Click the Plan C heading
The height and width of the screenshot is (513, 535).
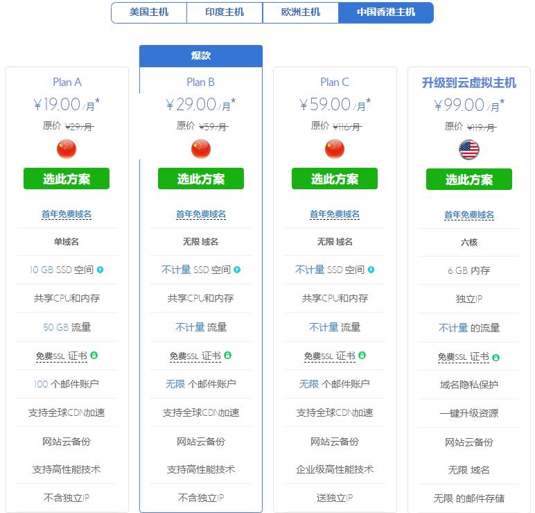pyautogui.click(x=335, y=82)
